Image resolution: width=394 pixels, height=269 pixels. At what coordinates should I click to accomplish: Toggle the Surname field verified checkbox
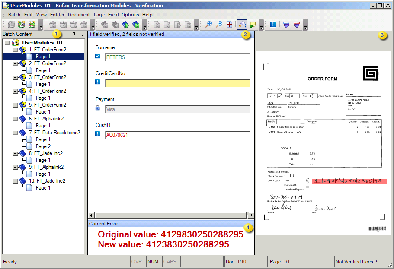[x=97, y=56]
